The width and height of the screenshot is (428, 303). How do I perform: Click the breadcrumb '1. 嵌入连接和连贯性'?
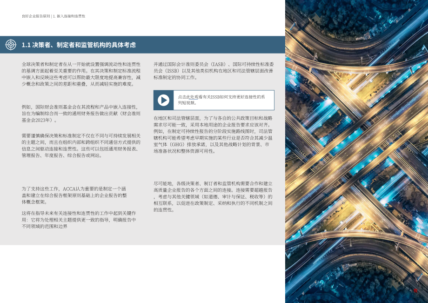69,16
